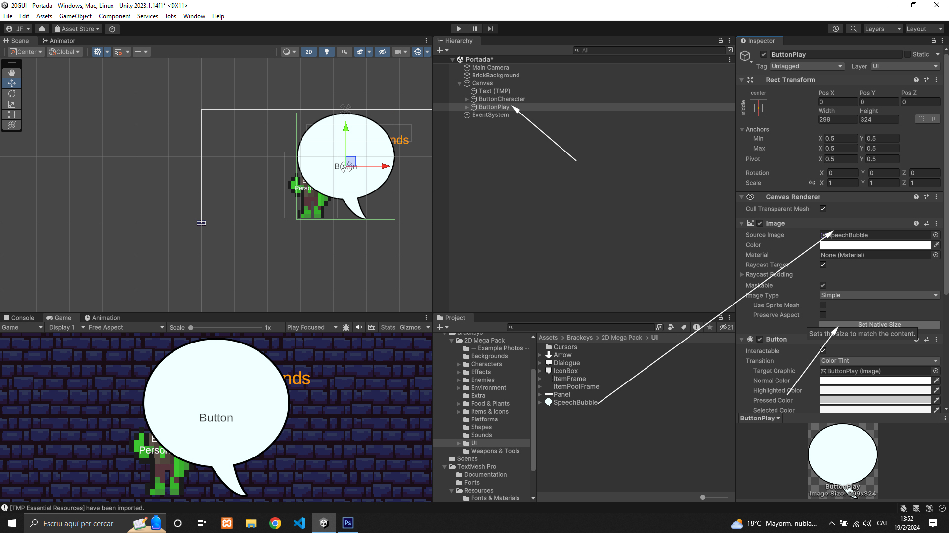Select the SpeechBubble asset in Project

[x=575, y=402]
